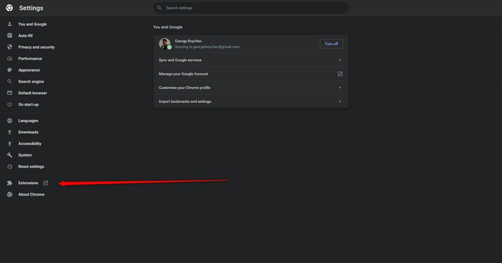Turn off sync with the Turn off button
Screen dimensions: 502x263
(331, 44)
